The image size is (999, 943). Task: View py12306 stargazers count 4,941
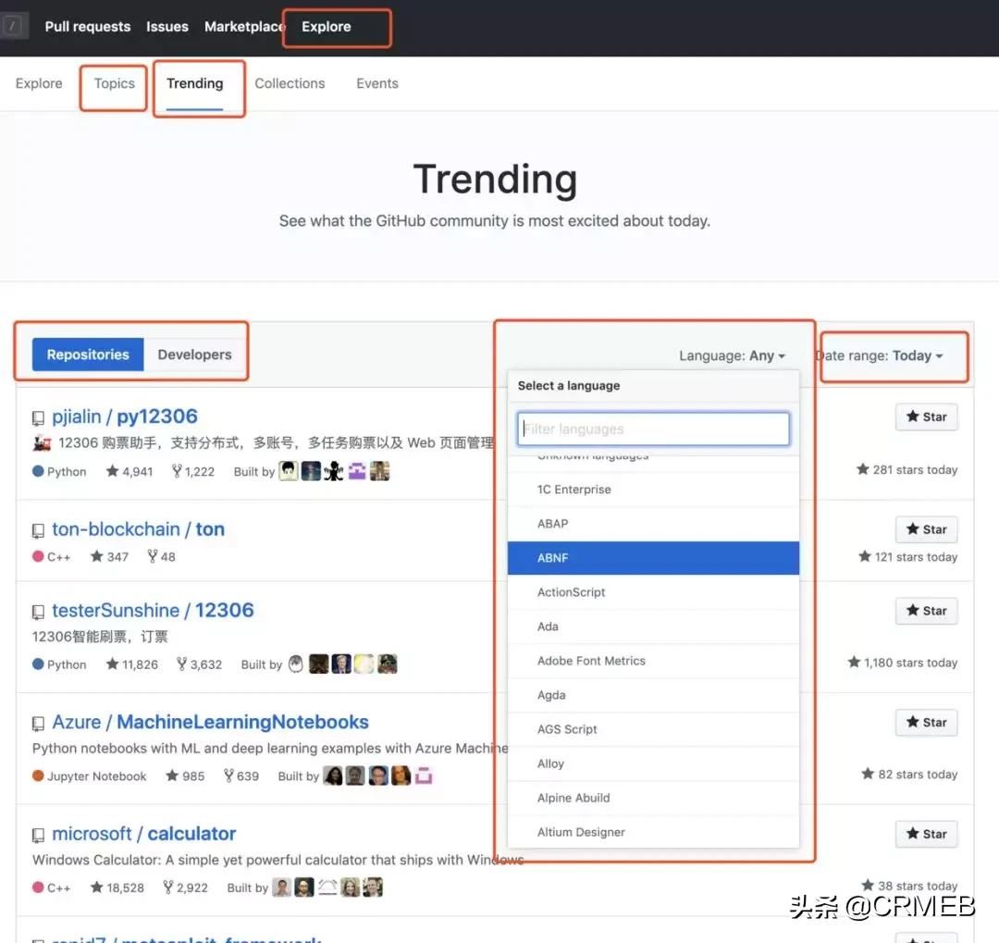click(130, 472)
